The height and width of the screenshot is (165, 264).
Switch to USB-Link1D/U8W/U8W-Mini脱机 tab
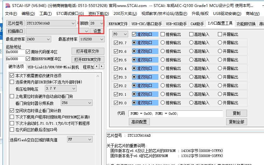coord(53,67)
